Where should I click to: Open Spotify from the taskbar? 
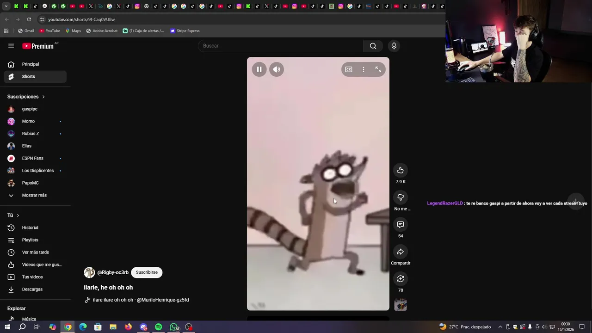(159, 327)
